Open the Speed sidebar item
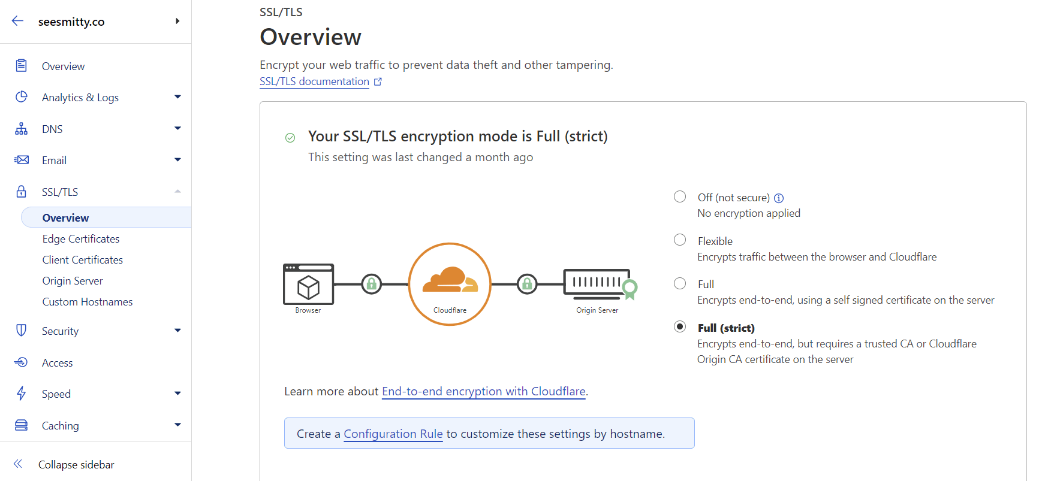The image size is (1039, 481). 56,394
